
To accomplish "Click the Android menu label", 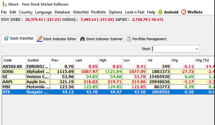I will (171, 12).
